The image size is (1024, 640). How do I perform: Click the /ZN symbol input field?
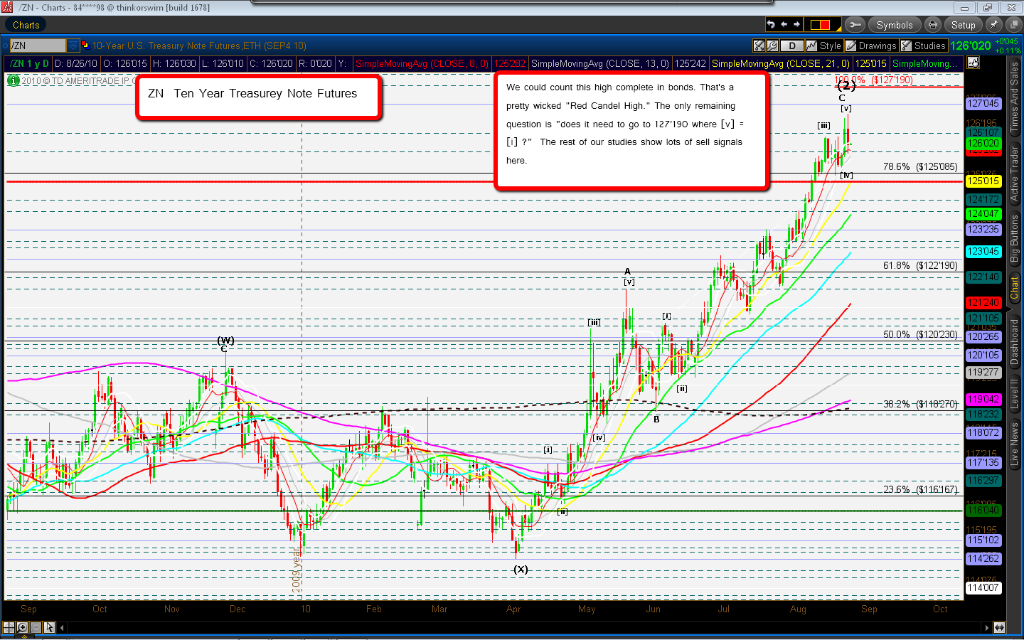point(37,46)
